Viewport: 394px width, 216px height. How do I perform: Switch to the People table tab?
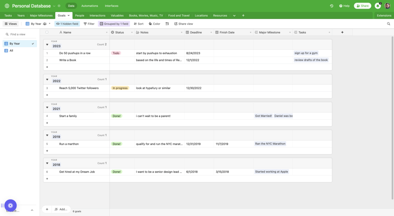[x=80, y=16]
